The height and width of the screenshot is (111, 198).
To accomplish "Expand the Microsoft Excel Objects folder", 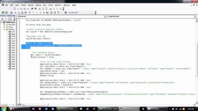I will (4, 25).
